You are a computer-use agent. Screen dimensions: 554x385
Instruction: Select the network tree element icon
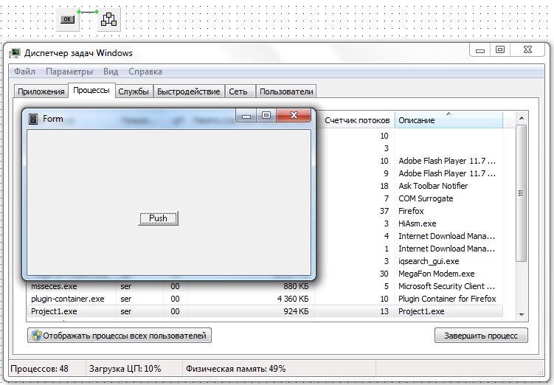coord(108,20)
